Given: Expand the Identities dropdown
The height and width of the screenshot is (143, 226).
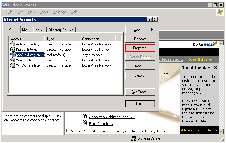Looking at the screenshot, I should coord(200,60).
